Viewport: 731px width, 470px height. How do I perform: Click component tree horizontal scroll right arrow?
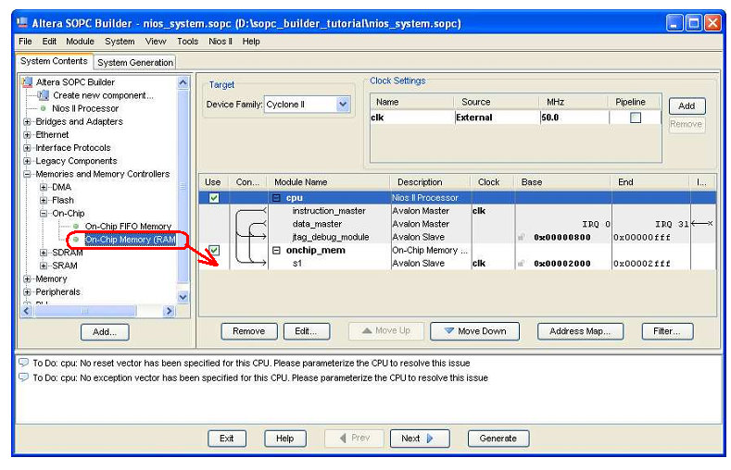click(x=170, y=311)
